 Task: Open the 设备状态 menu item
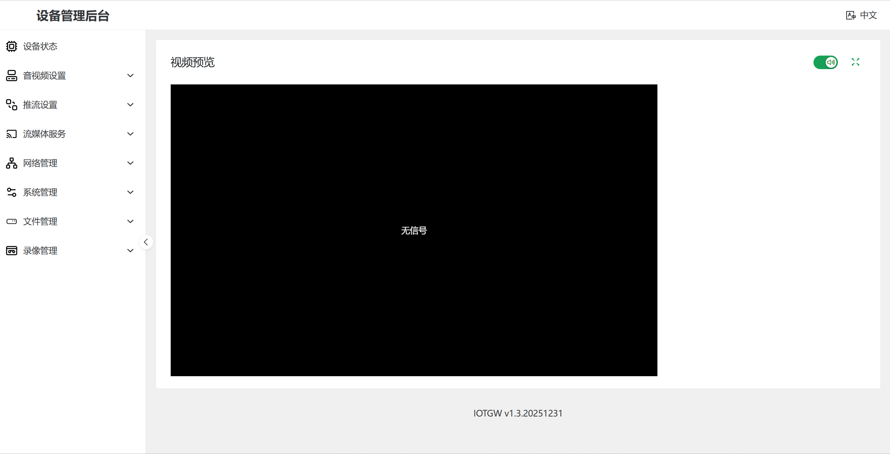(x=40, y=46)
